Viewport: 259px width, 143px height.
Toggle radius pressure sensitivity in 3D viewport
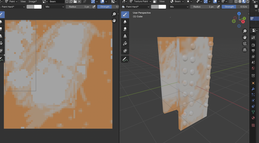point(218,7)
